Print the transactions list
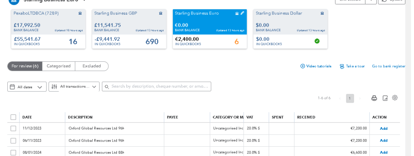 (x=374, y=98)
